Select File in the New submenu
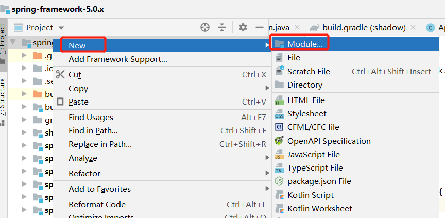 click(355, 58)
